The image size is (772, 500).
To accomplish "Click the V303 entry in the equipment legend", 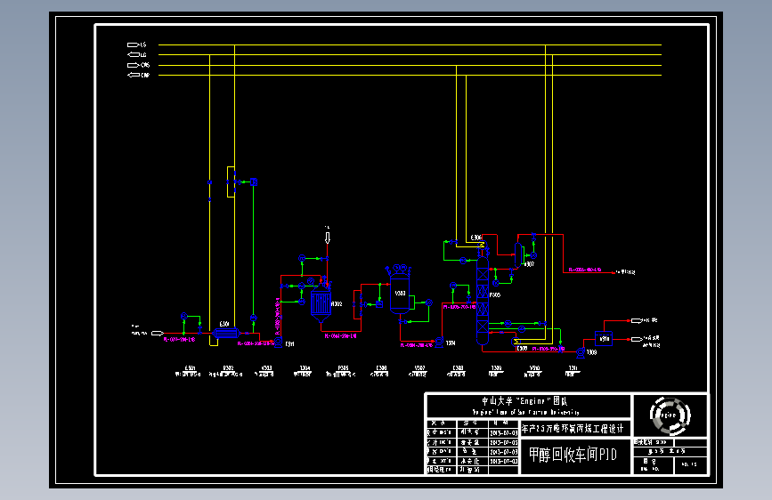I will tap(265, 371).
